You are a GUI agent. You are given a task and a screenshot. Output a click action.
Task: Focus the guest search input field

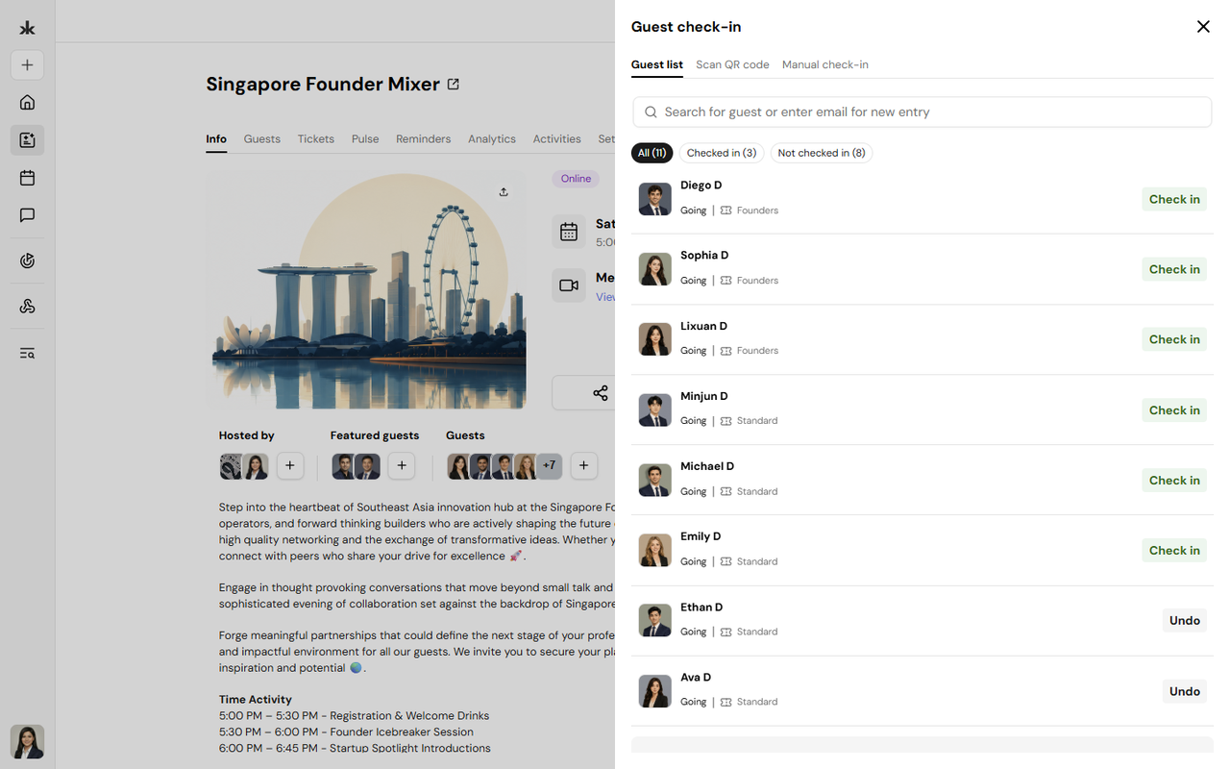point(922,112)
